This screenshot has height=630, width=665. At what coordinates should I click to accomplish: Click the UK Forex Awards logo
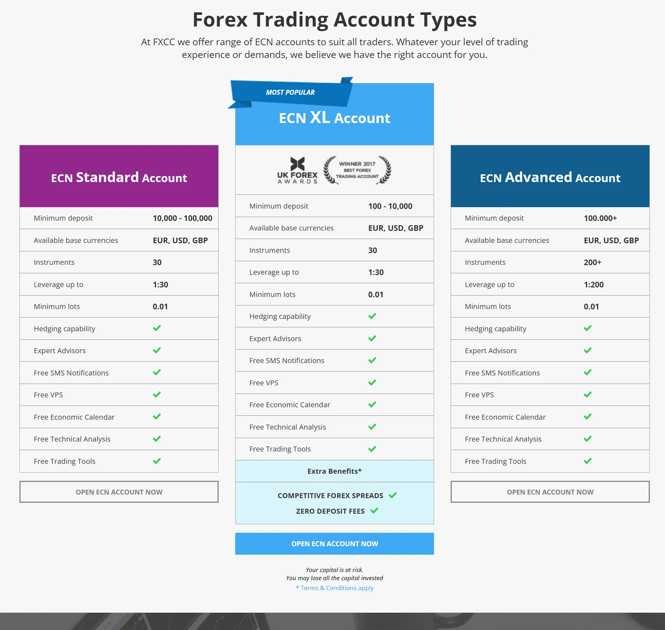point(297,170)
